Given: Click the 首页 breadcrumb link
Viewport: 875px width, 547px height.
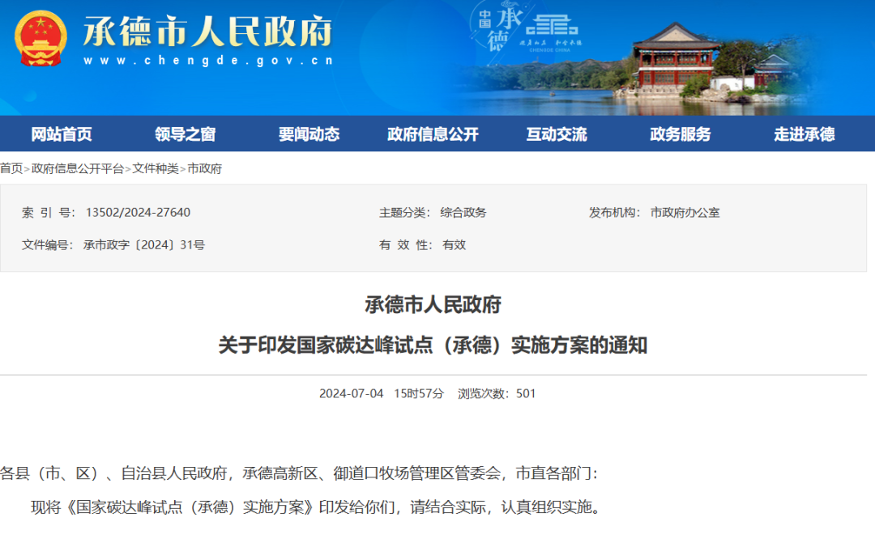Looking at the screenshot, I should (x=11, y=168).
